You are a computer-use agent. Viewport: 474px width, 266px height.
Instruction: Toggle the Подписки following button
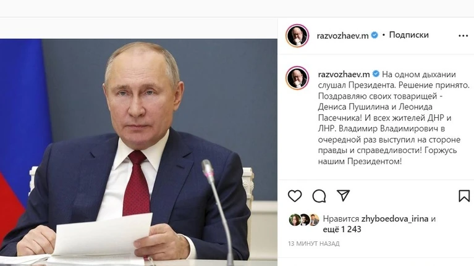click(408, 35)
